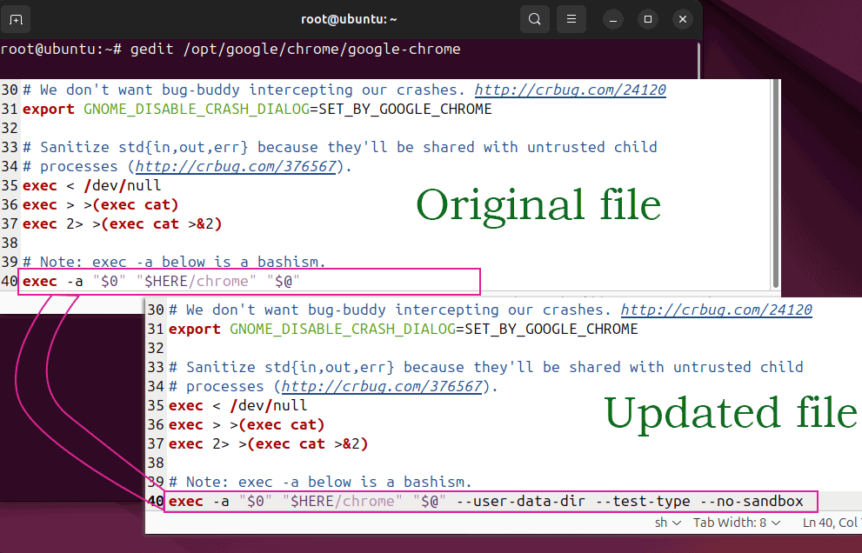Click the bashism comment in original file
Image resolution: width=862 pixels, height=553 pixels.
[x=174, y=262]
